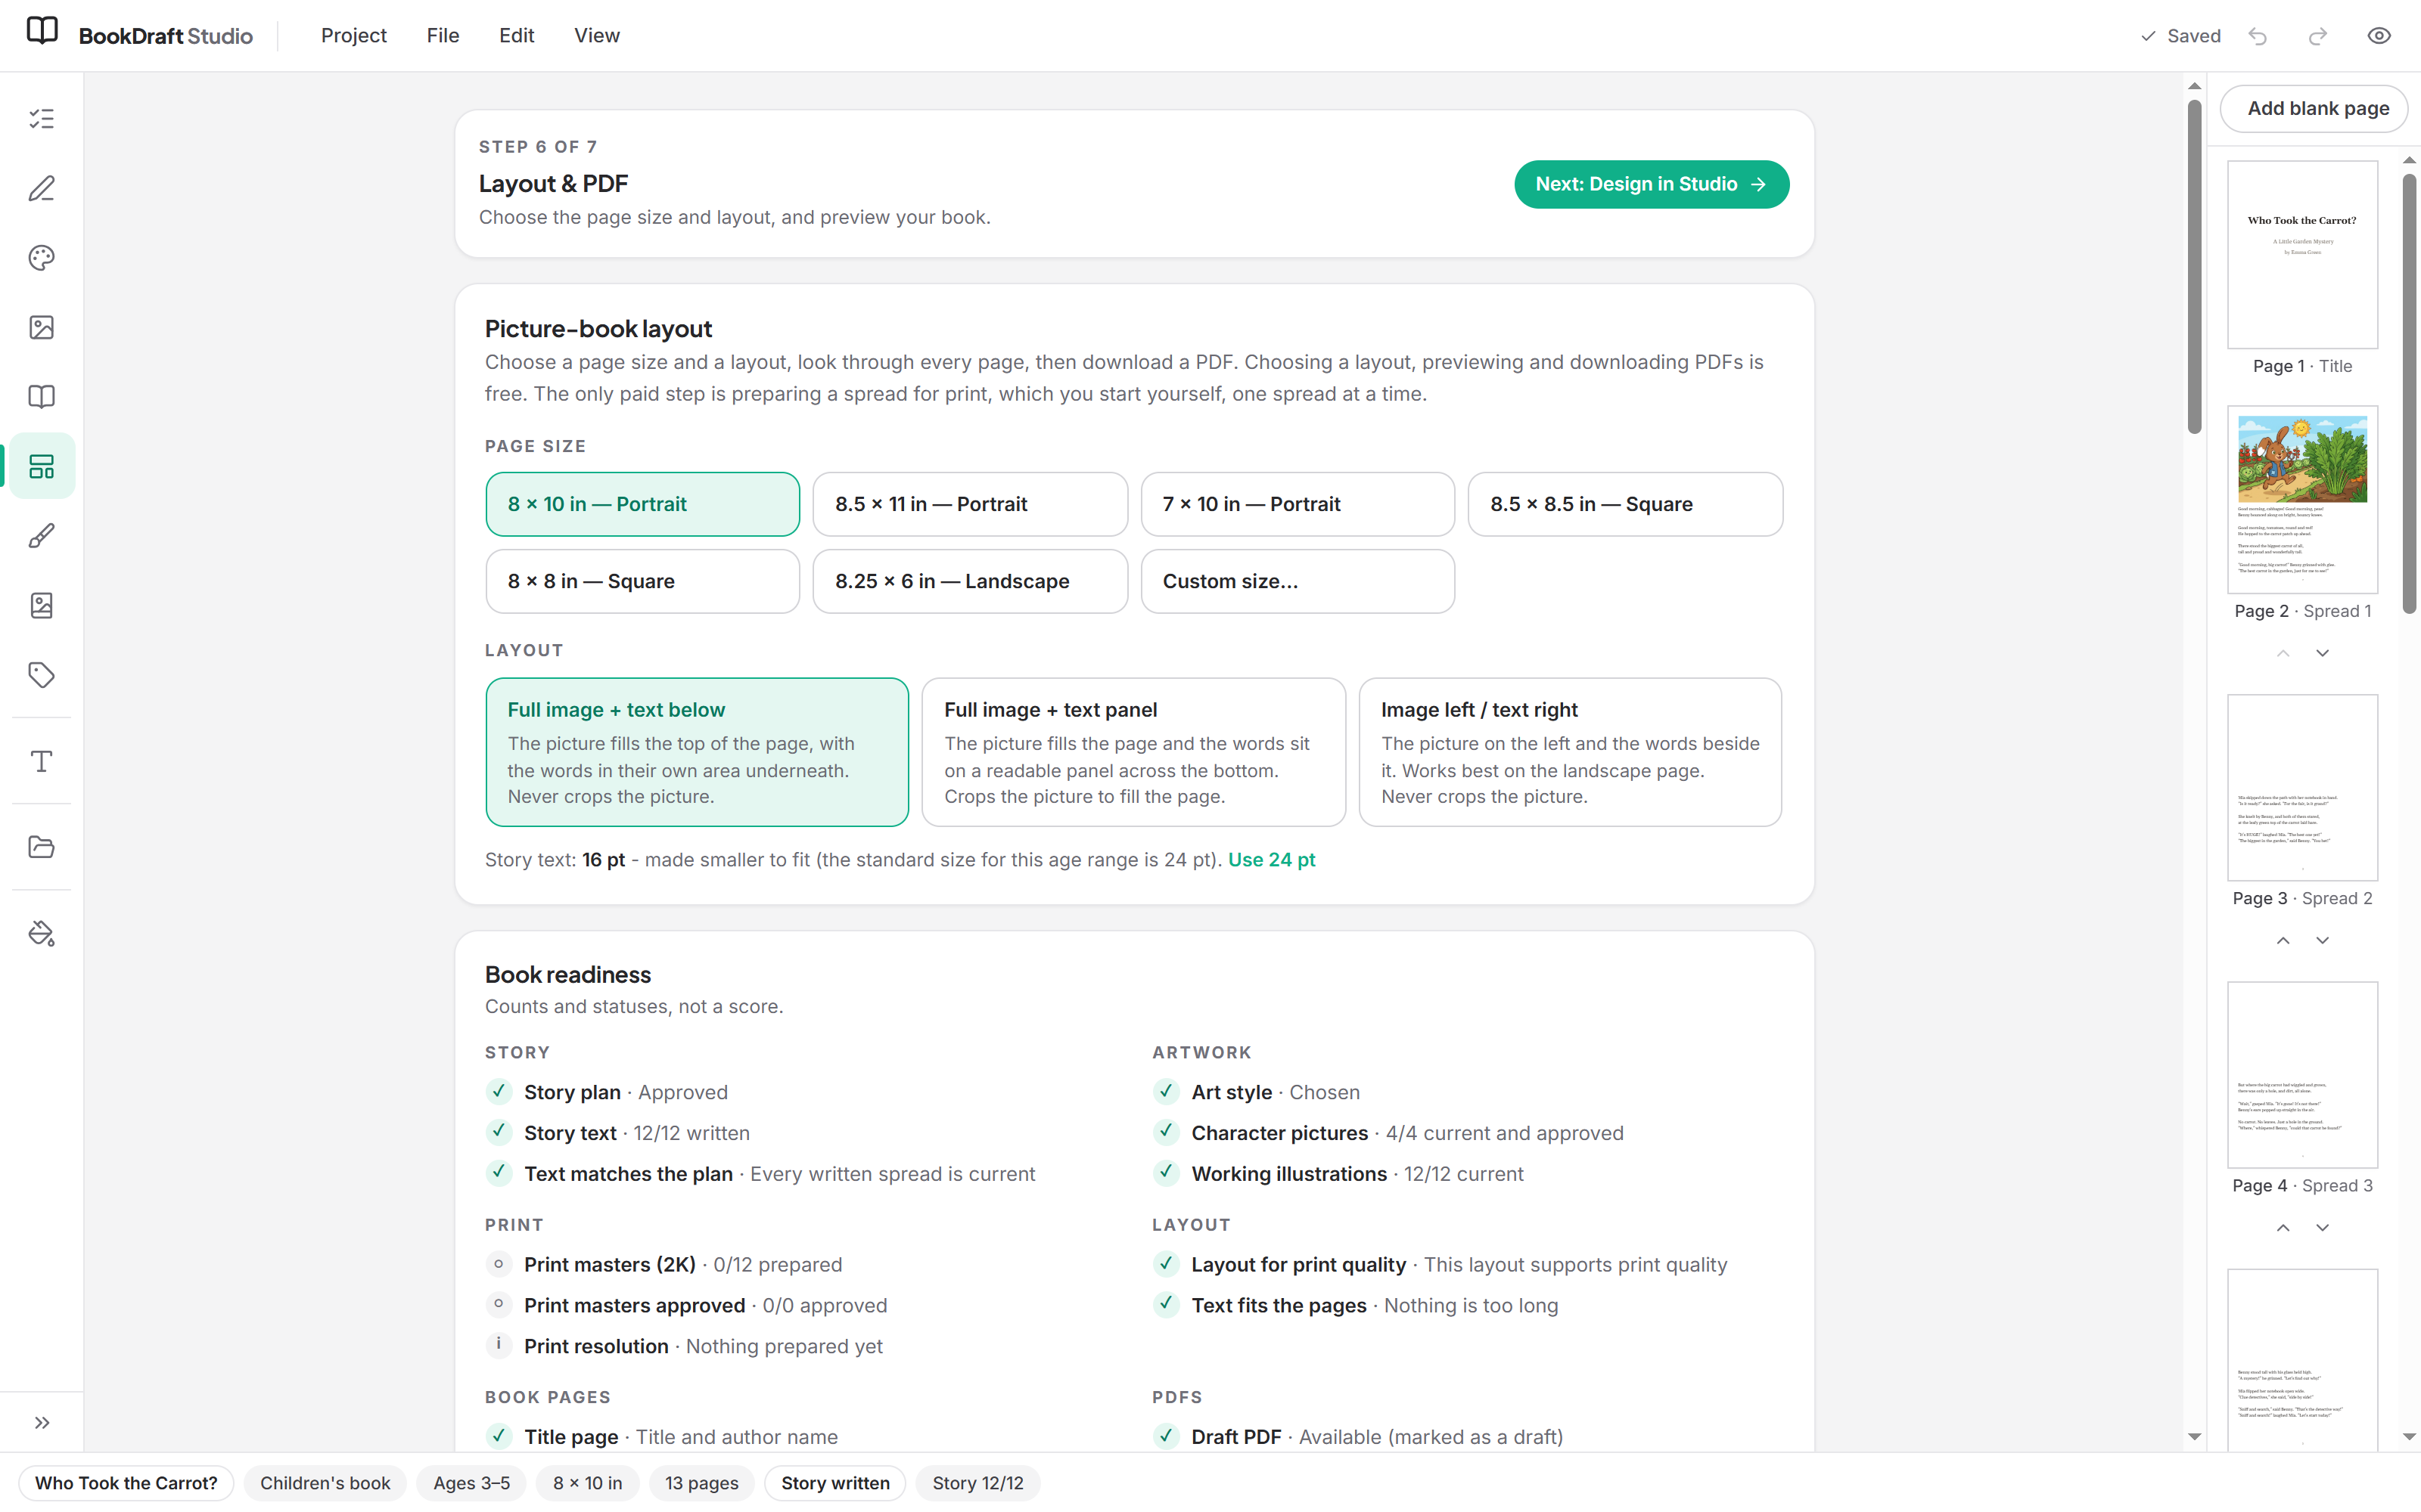Toggle preview with the eye icon
The width and height of the screenshot is (2421, 1512).
tap(2379, 36)
